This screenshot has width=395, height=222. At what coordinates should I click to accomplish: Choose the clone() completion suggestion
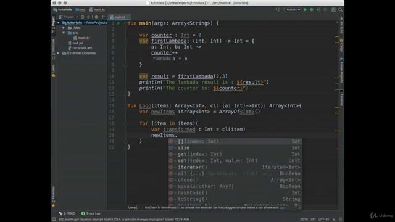coord(235,180)
